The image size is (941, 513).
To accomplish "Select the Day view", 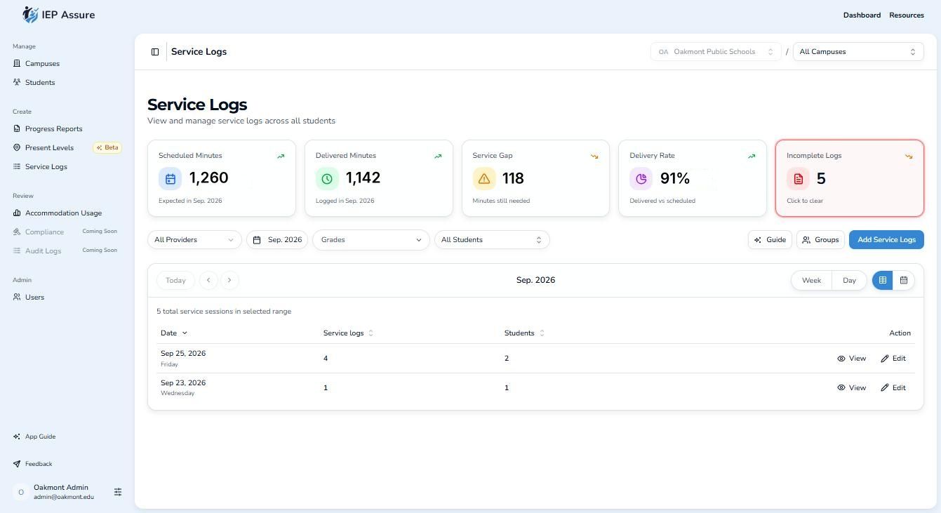I will (849, 280).
